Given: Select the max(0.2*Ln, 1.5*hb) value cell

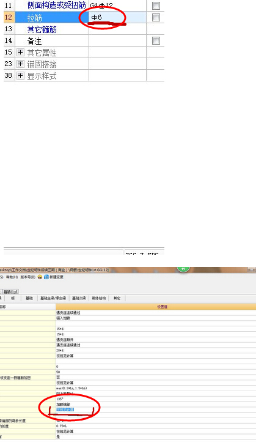Looking at the screenshot, I should coord(156,388).
